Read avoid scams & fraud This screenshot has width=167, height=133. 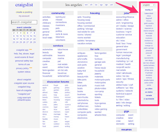click(24, 57)
